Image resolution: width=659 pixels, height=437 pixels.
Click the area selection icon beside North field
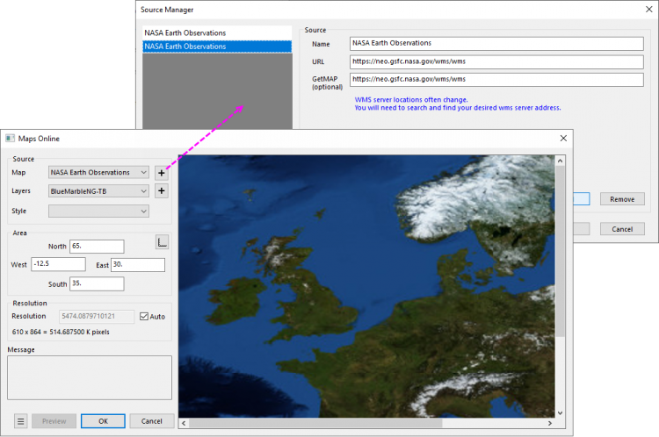click(x=162, y=242)
